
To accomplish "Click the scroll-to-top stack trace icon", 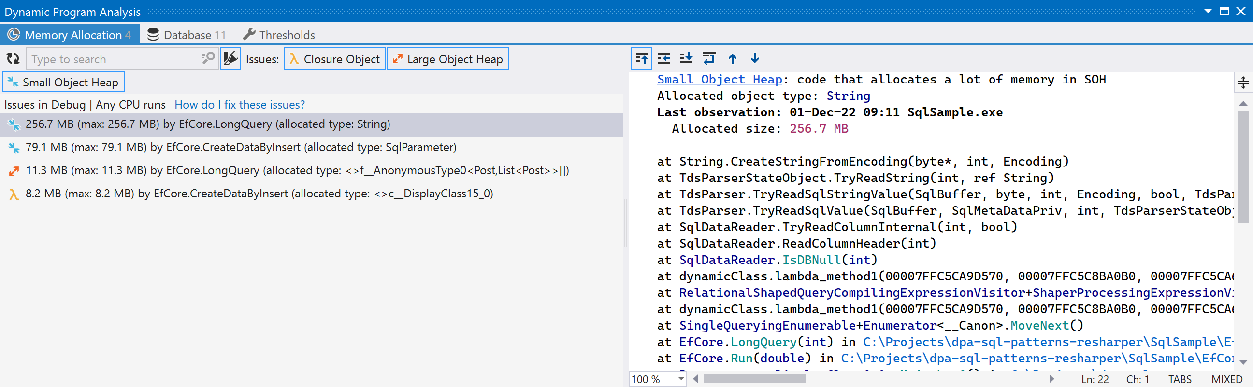I will click(x=642, y=59).
